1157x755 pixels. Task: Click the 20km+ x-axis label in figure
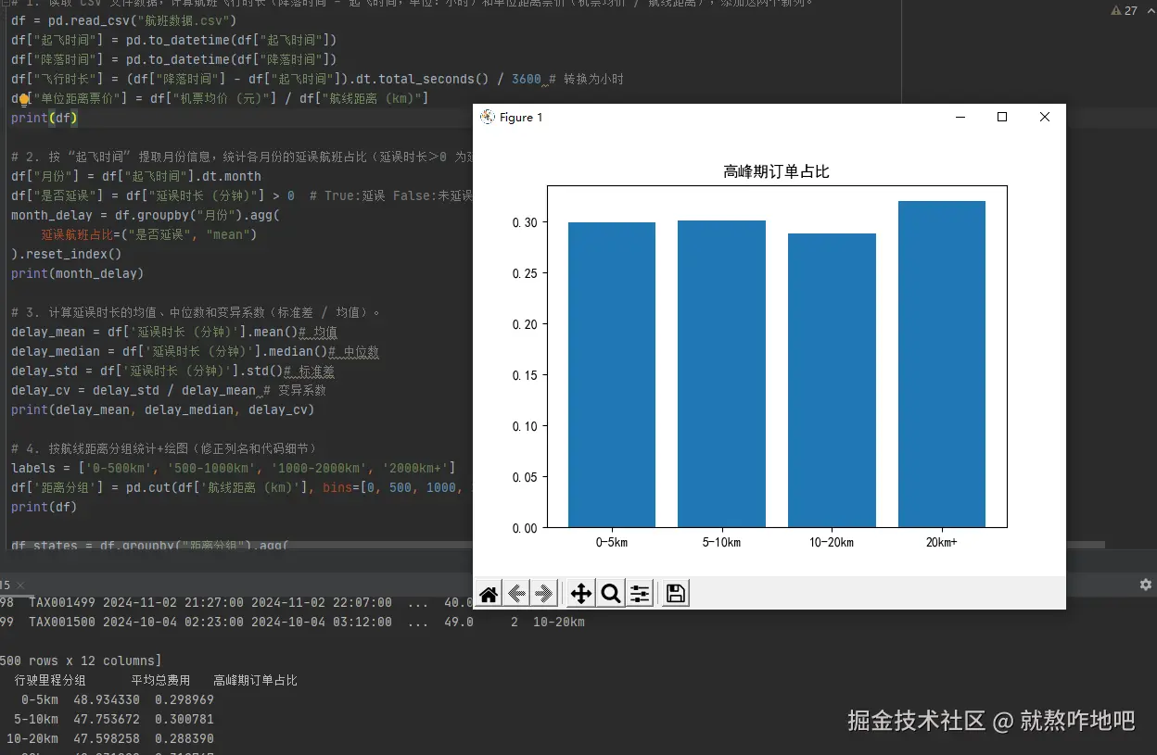pyautogui.click(x=941, y=542)
